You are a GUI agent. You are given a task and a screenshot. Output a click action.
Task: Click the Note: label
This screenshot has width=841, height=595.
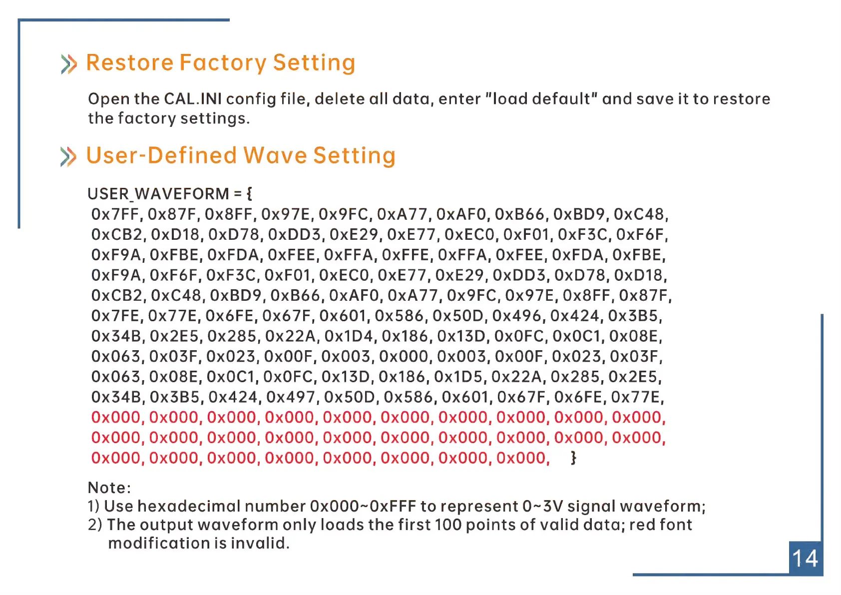(109, 488)
